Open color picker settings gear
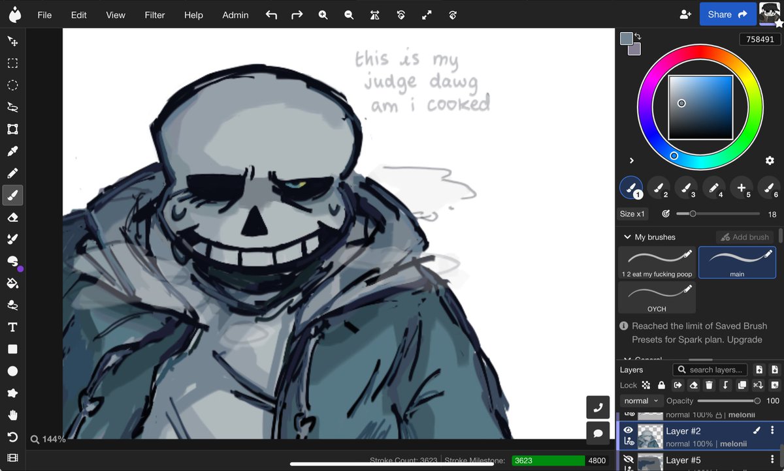Image resolution: width=784 pixels, height=471 pixels. (770, 160)
